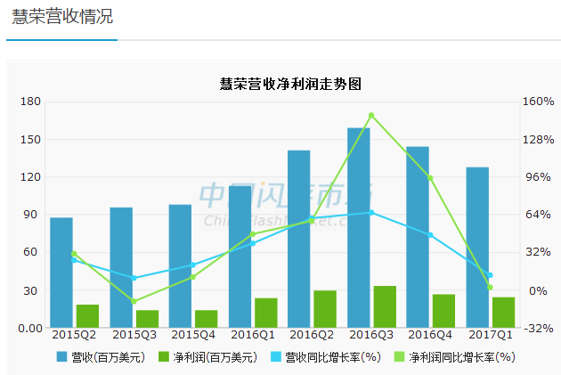
Task: Toggle the 营收同比增长率(%) legend swatch
Action: 276,357
